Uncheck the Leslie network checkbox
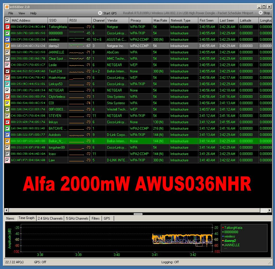 tap(7, 65)
